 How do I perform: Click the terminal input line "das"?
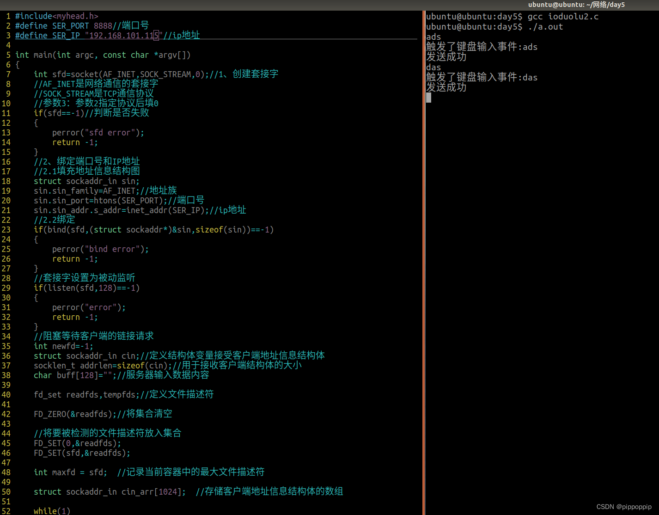[433, 67]
